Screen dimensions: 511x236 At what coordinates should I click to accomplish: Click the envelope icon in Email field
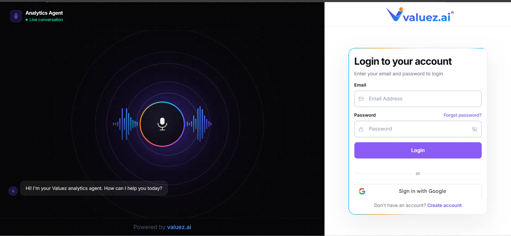(x=361, y=99)
